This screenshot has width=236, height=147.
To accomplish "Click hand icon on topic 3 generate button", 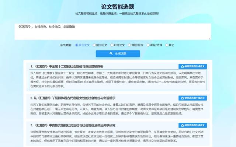I will tap(183, 125).
